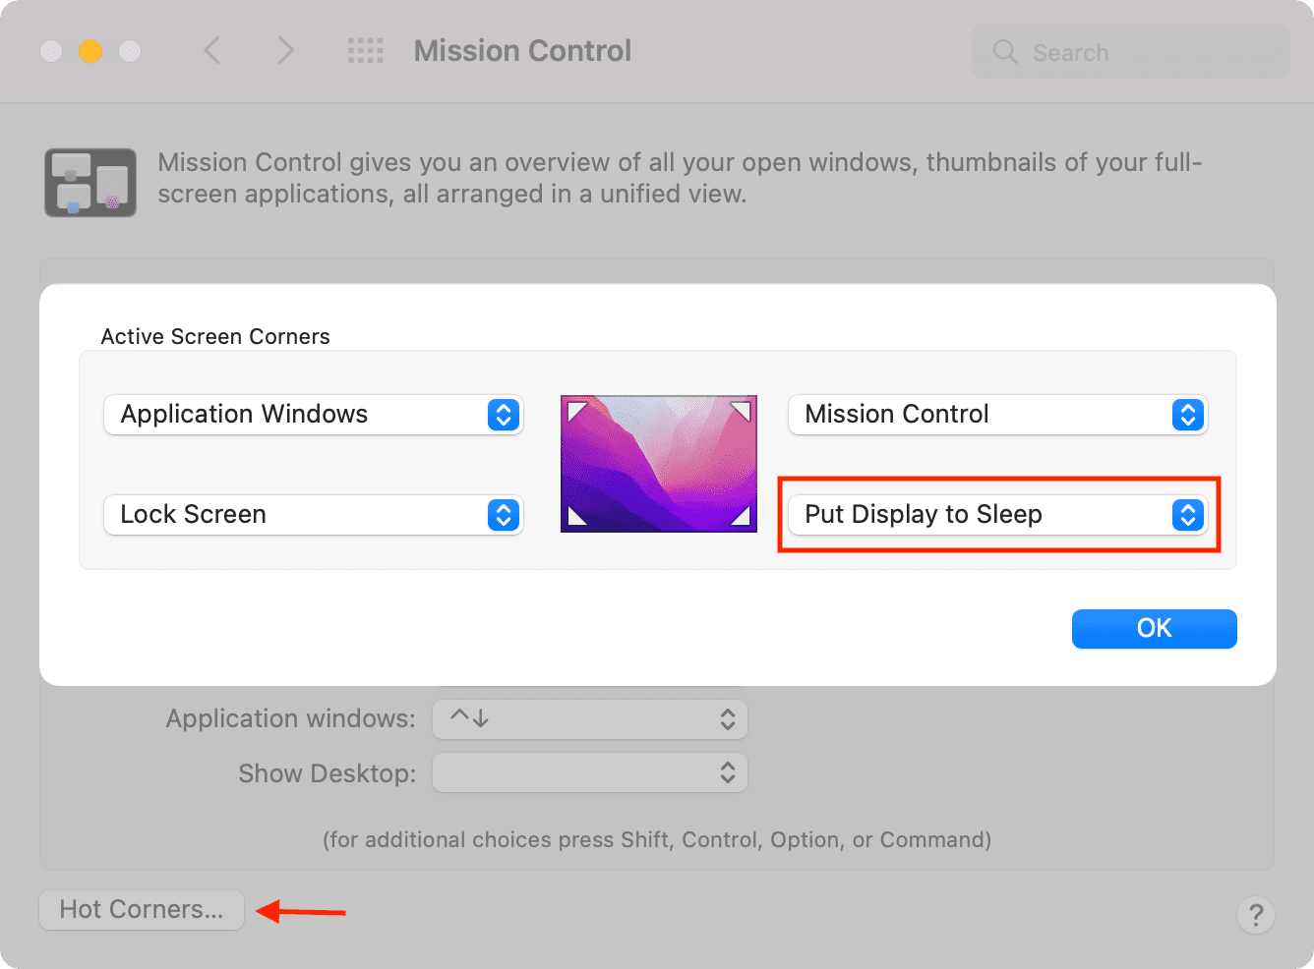1314x969 pixels.
Task: Click the top-right corner marker in preview
Action: [x=741, y=410]
